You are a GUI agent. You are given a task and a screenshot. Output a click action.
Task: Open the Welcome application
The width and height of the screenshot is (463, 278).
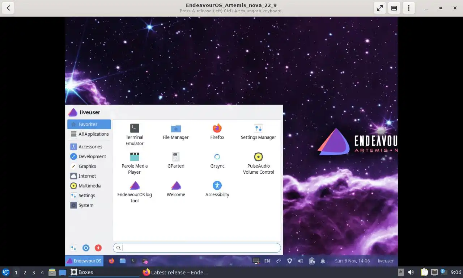(176, 189)
